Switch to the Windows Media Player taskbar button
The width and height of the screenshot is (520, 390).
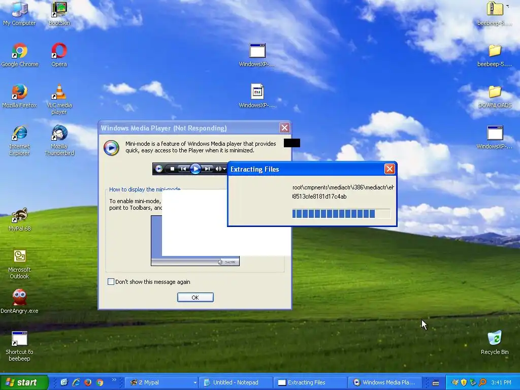tap(385, 382)
